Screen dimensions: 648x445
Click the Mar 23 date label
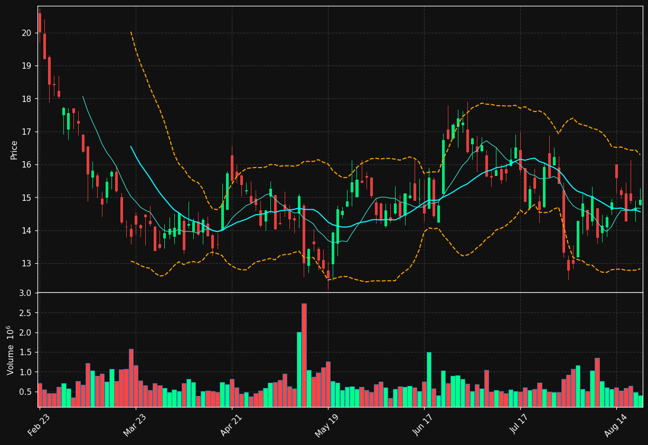pyautogui.click(x=135, y=424)
